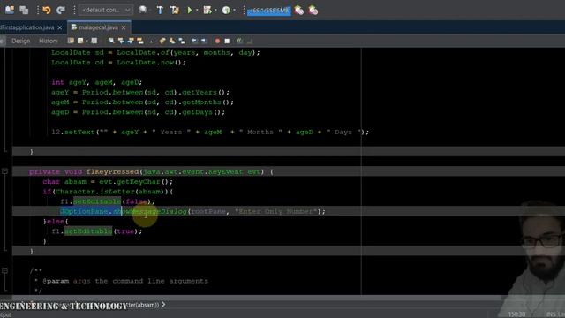
Task: Click the cursor position 150:30 in status bar
Action: click(x=516, y=314)
